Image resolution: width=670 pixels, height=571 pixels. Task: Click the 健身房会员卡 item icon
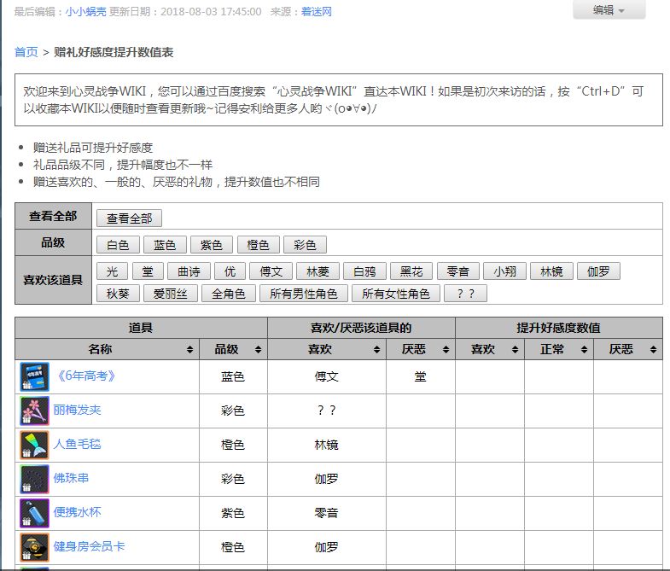pyautogui.click(x=34, y=547)
